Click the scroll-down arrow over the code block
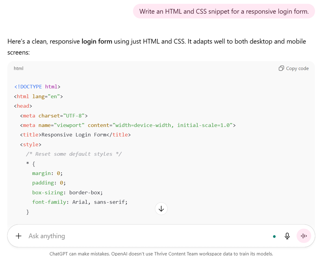 pos(161,209)
